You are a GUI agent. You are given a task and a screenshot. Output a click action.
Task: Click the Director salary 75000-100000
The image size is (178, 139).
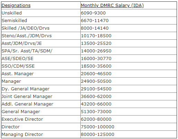[x=97, y=127]
